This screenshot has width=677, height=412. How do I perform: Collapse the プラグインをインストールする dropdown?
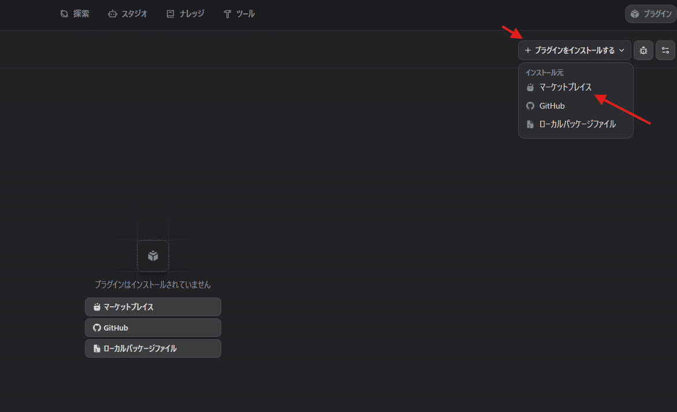[574, 50]
